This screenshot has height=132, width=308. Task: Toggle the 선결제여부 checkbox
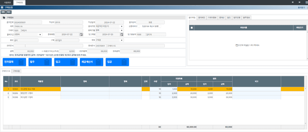(138, 26)
